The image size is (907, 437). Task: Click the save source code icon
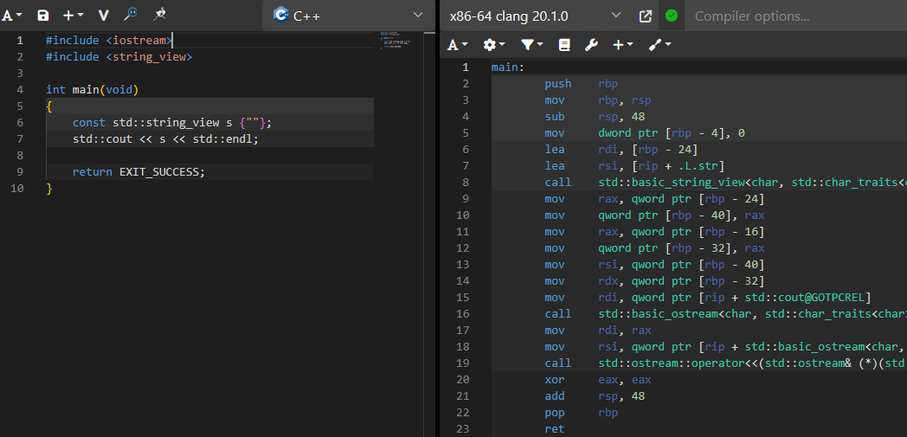(x=42, y=15)
